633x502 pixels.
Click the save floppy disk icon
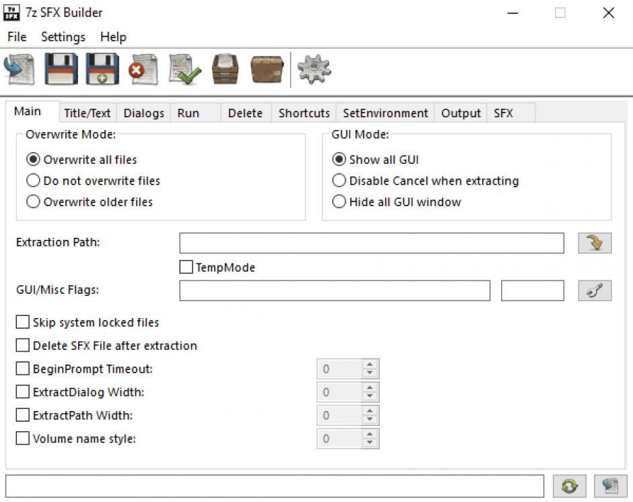[x=61, y=69]
